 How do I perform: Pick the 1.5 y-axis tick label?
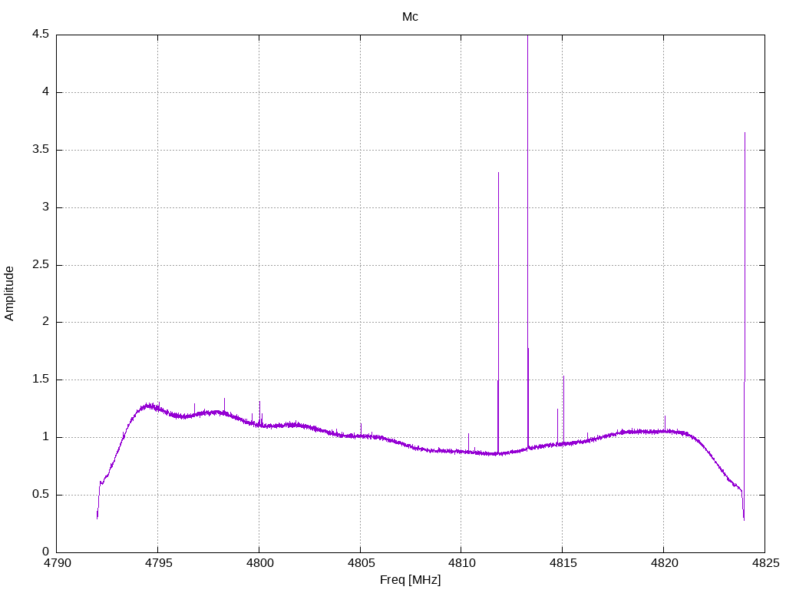tap(40, 380)
